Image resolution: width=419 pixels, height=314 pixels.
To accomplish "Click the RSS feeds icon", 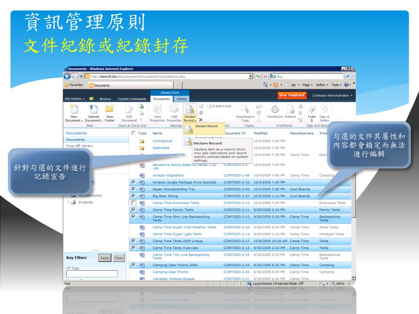I will coord(276,85).
